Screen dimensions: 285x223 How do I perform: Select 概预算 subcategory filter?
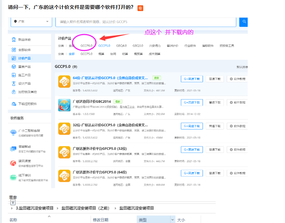tap(138, 54)
